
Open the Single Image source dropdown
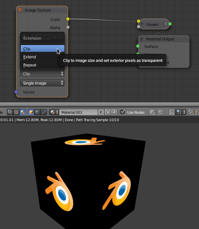click(42, 83)
